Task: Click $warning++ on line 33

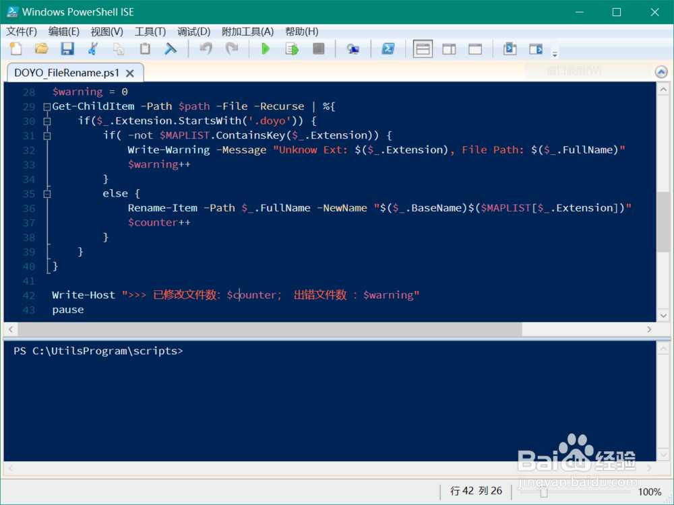Action: click(x=159, y=164)
